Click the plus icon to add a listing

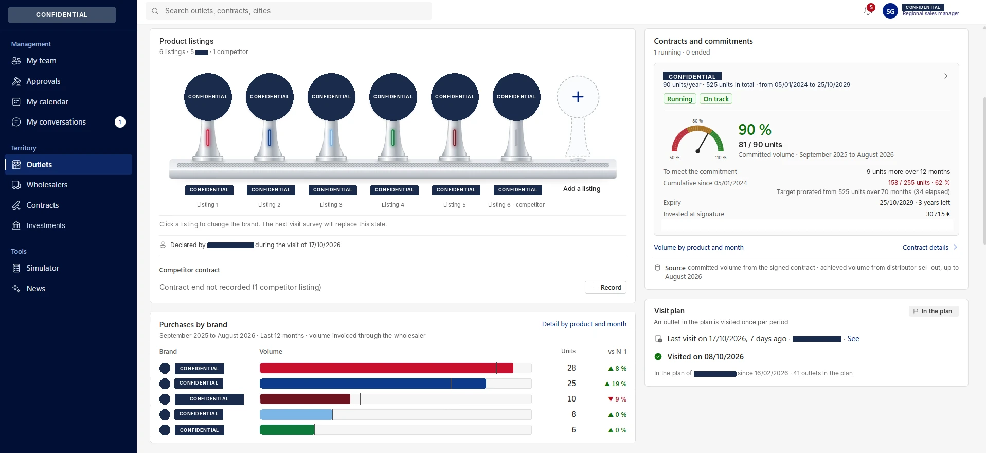click(x=578, y=97)
